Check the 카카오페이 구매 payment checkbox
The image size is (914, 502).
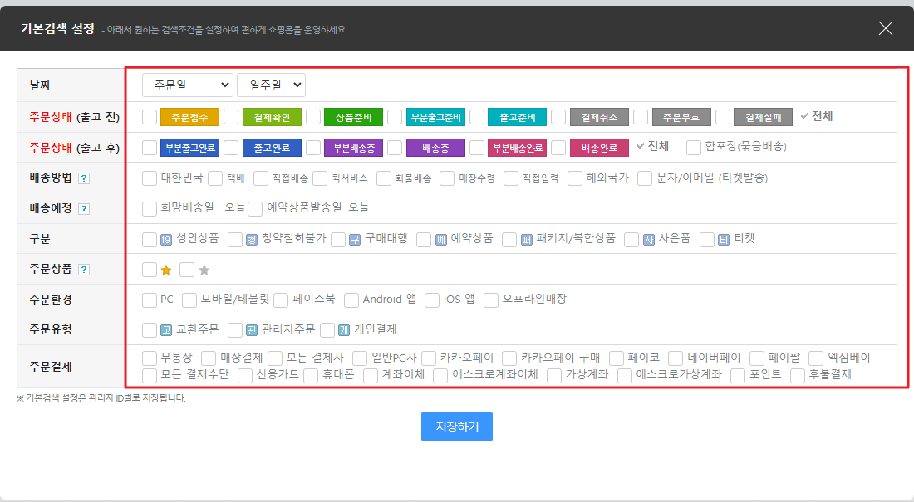coord(510,358)
